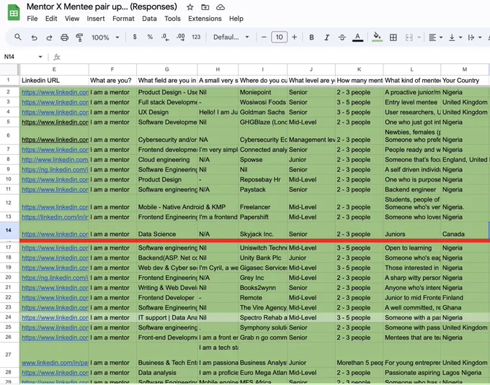Format as currency
This screenshot has width=490, height=385.
coord(135,37)
